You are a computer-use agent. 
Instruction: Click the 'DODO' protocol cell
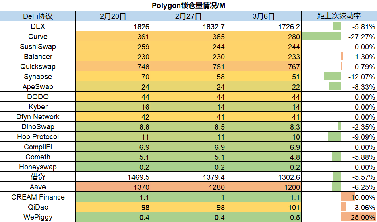(x=38, y=97)
